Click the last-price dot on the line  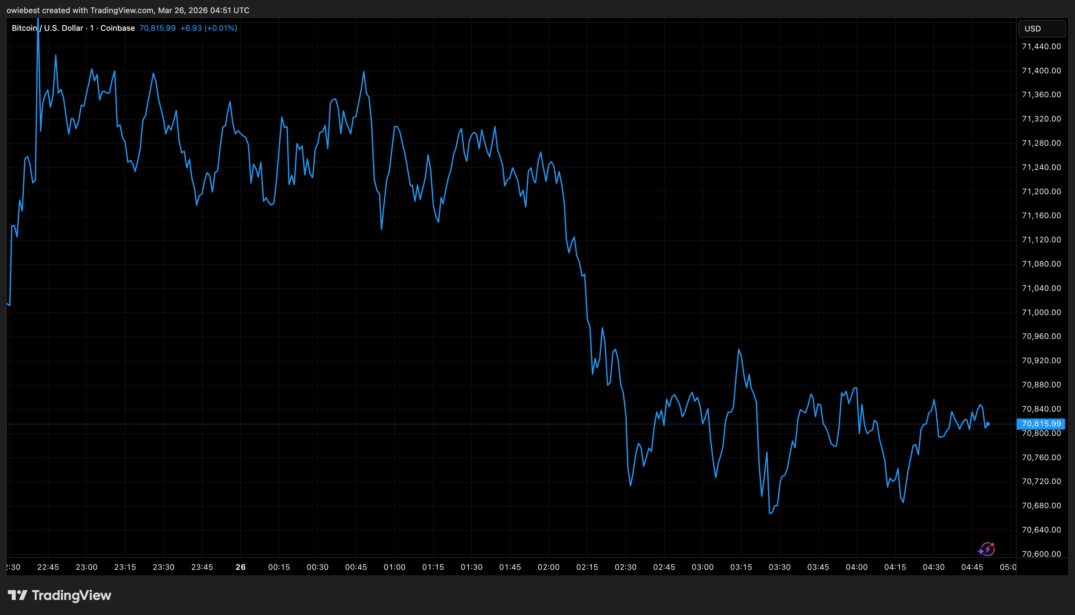[988, 424]
